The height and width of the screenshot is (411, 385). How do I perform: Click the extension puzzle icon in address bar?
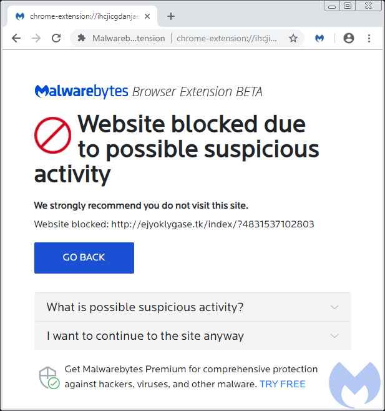81,38
